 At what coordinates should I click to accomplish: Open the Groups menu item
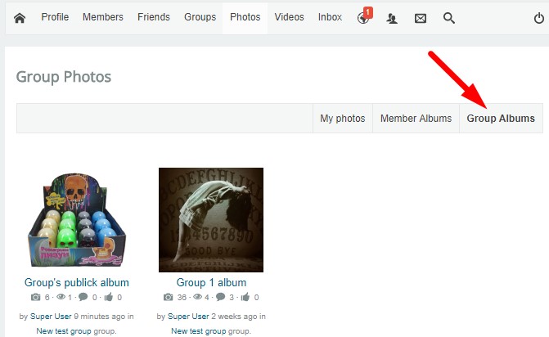(200, 17)
